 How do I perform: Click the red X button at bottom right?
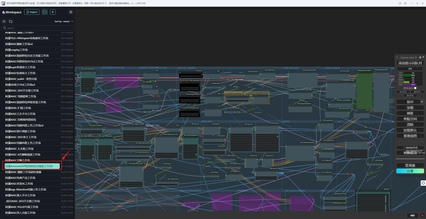tap(422, 215)
